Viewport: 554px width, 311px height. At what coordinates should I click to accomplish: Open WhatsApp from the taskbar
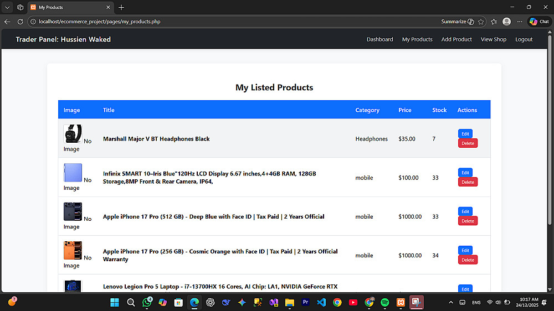point(147,302)
